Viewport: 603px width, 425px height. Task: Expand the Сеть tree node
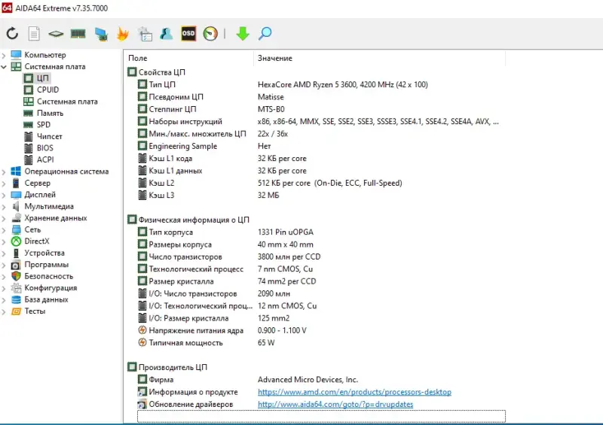point(4,230)
